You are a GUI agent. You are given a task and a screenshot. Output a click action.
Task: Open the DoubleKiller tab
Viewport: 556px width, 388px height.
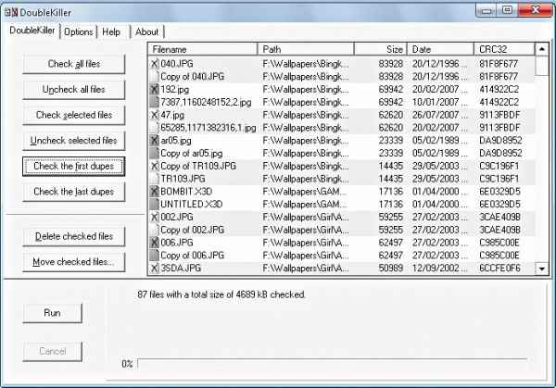[32, 31]
